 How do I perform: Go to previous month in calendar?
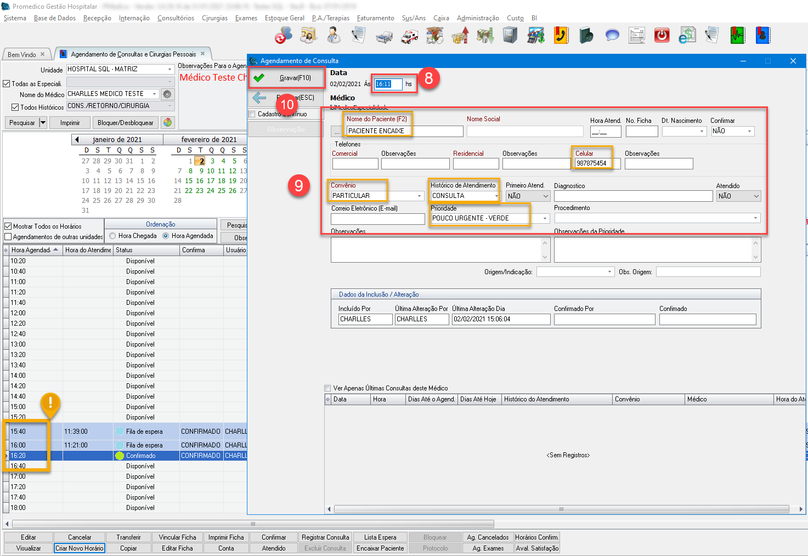pos(77,139)
